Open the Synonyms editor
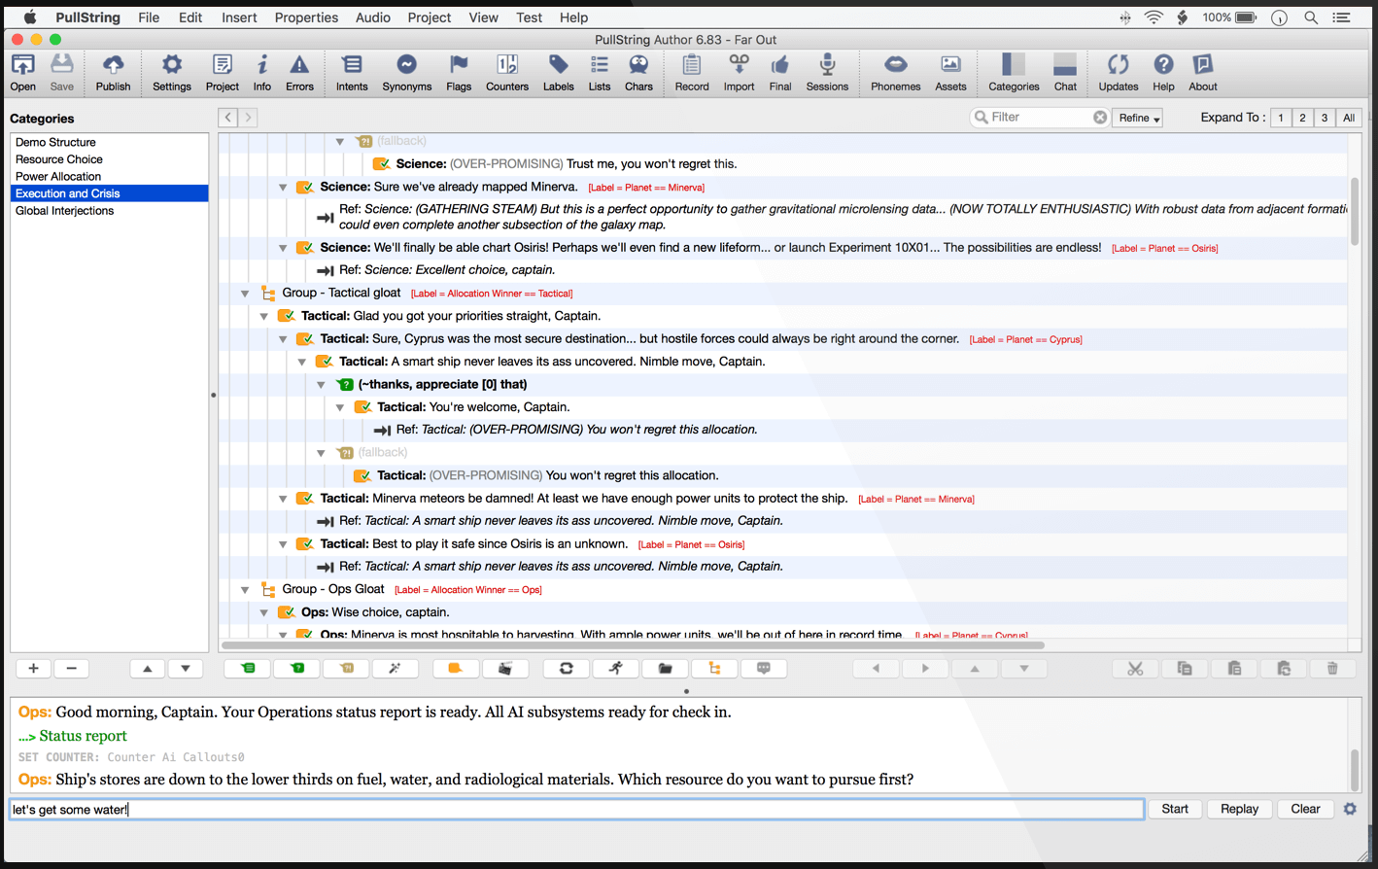 click(x=406, y=72)
